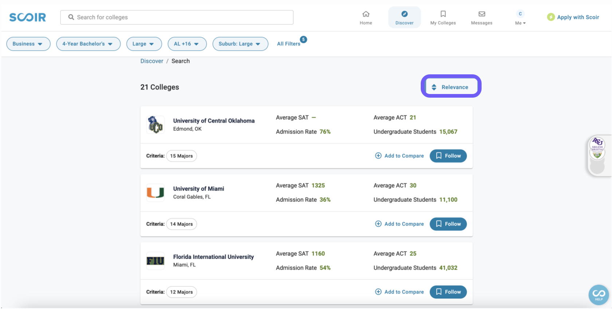The height and width of the screenshot is (309, 612).
Task: Click the C profile avatar
Action: point(520,14)
